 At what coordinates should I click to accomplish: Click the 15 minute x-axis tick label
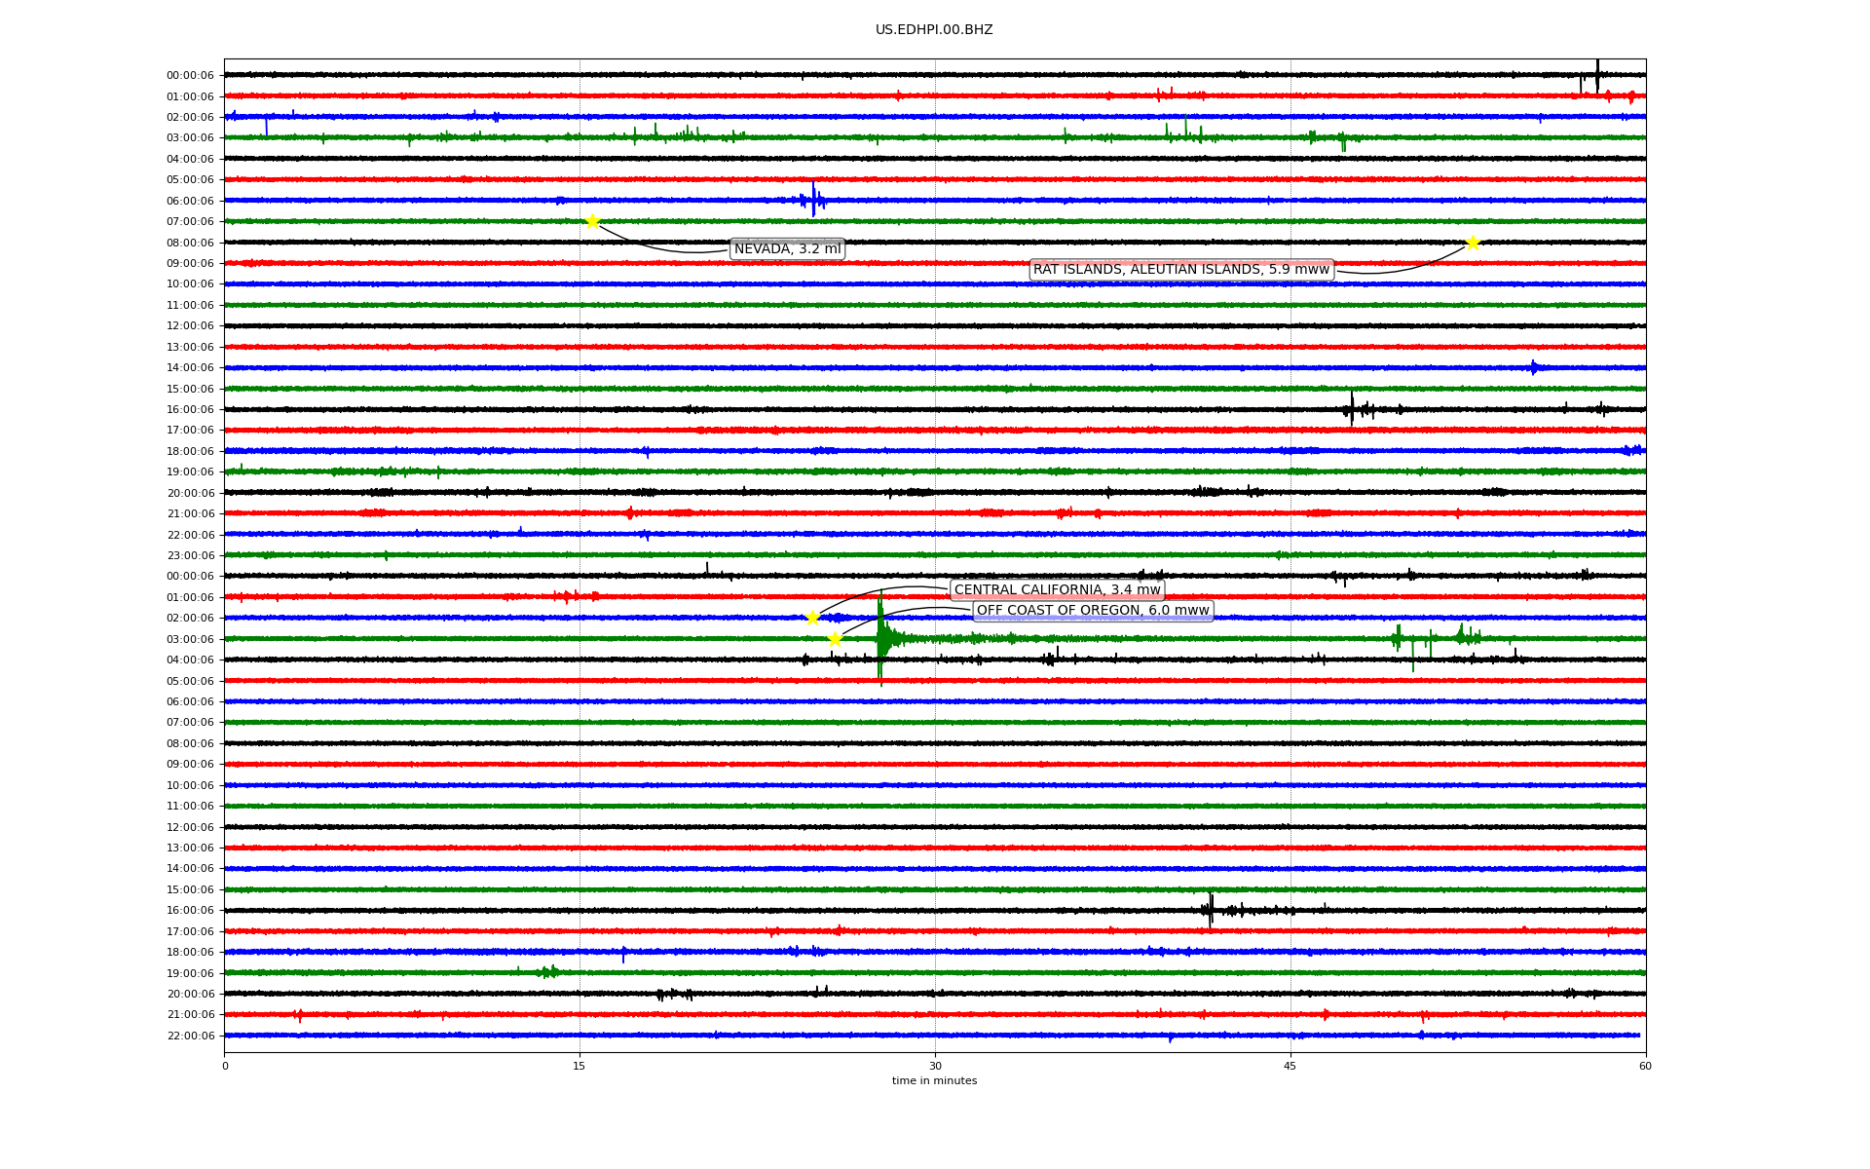coord(580,1066)
